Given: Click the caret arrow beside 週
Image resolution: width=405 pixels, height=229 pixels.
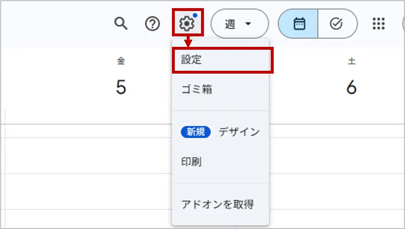Looking at the screenshot, I should (248, 24).
